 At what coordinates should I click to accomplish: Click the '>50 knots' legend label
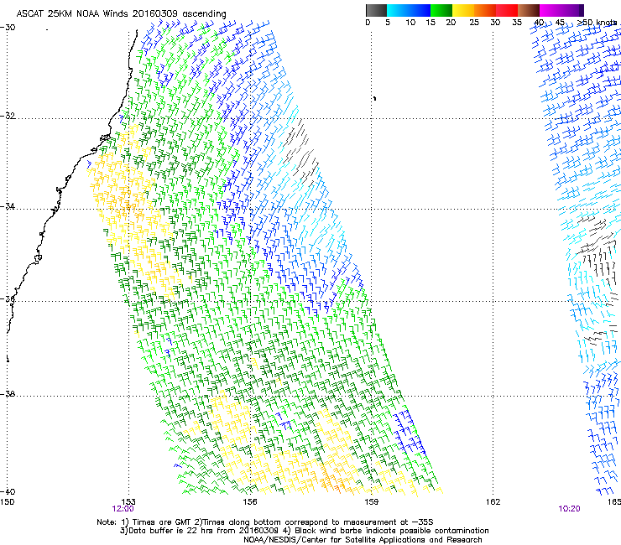[598, 23]
